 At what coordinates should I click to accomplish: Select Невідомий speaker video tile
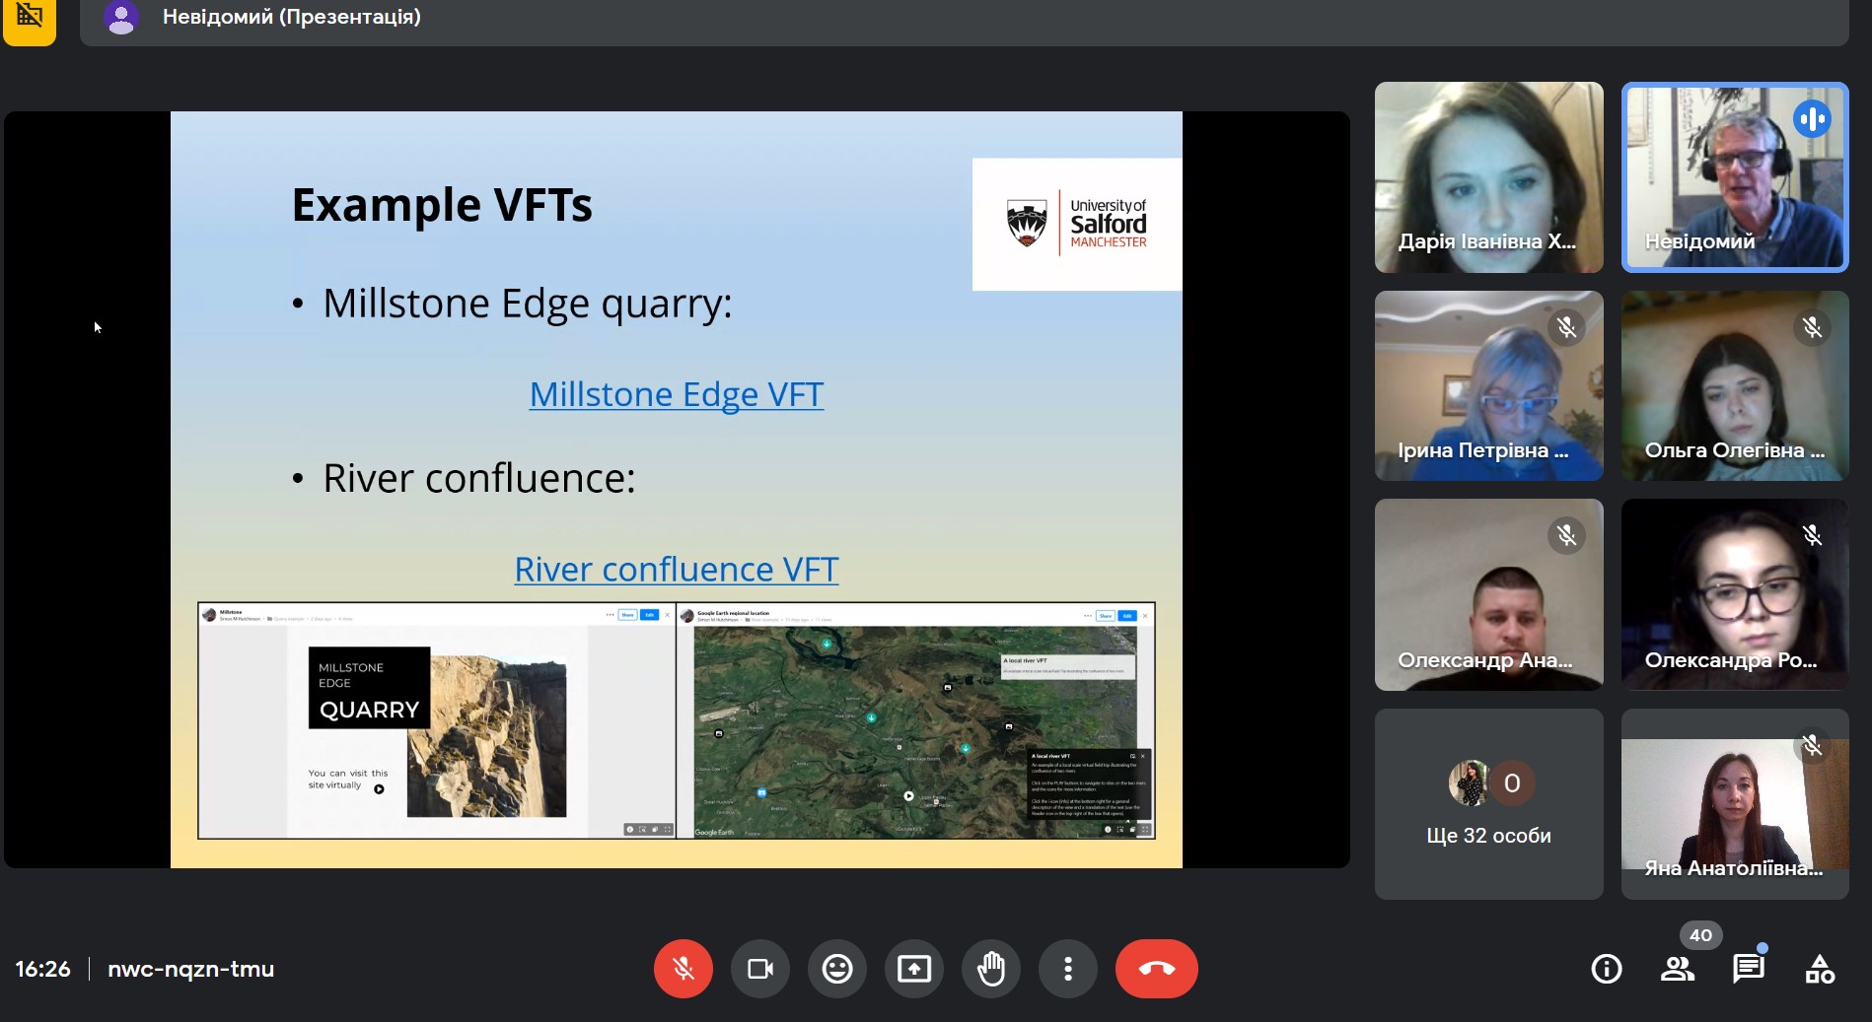[1735, 177]
